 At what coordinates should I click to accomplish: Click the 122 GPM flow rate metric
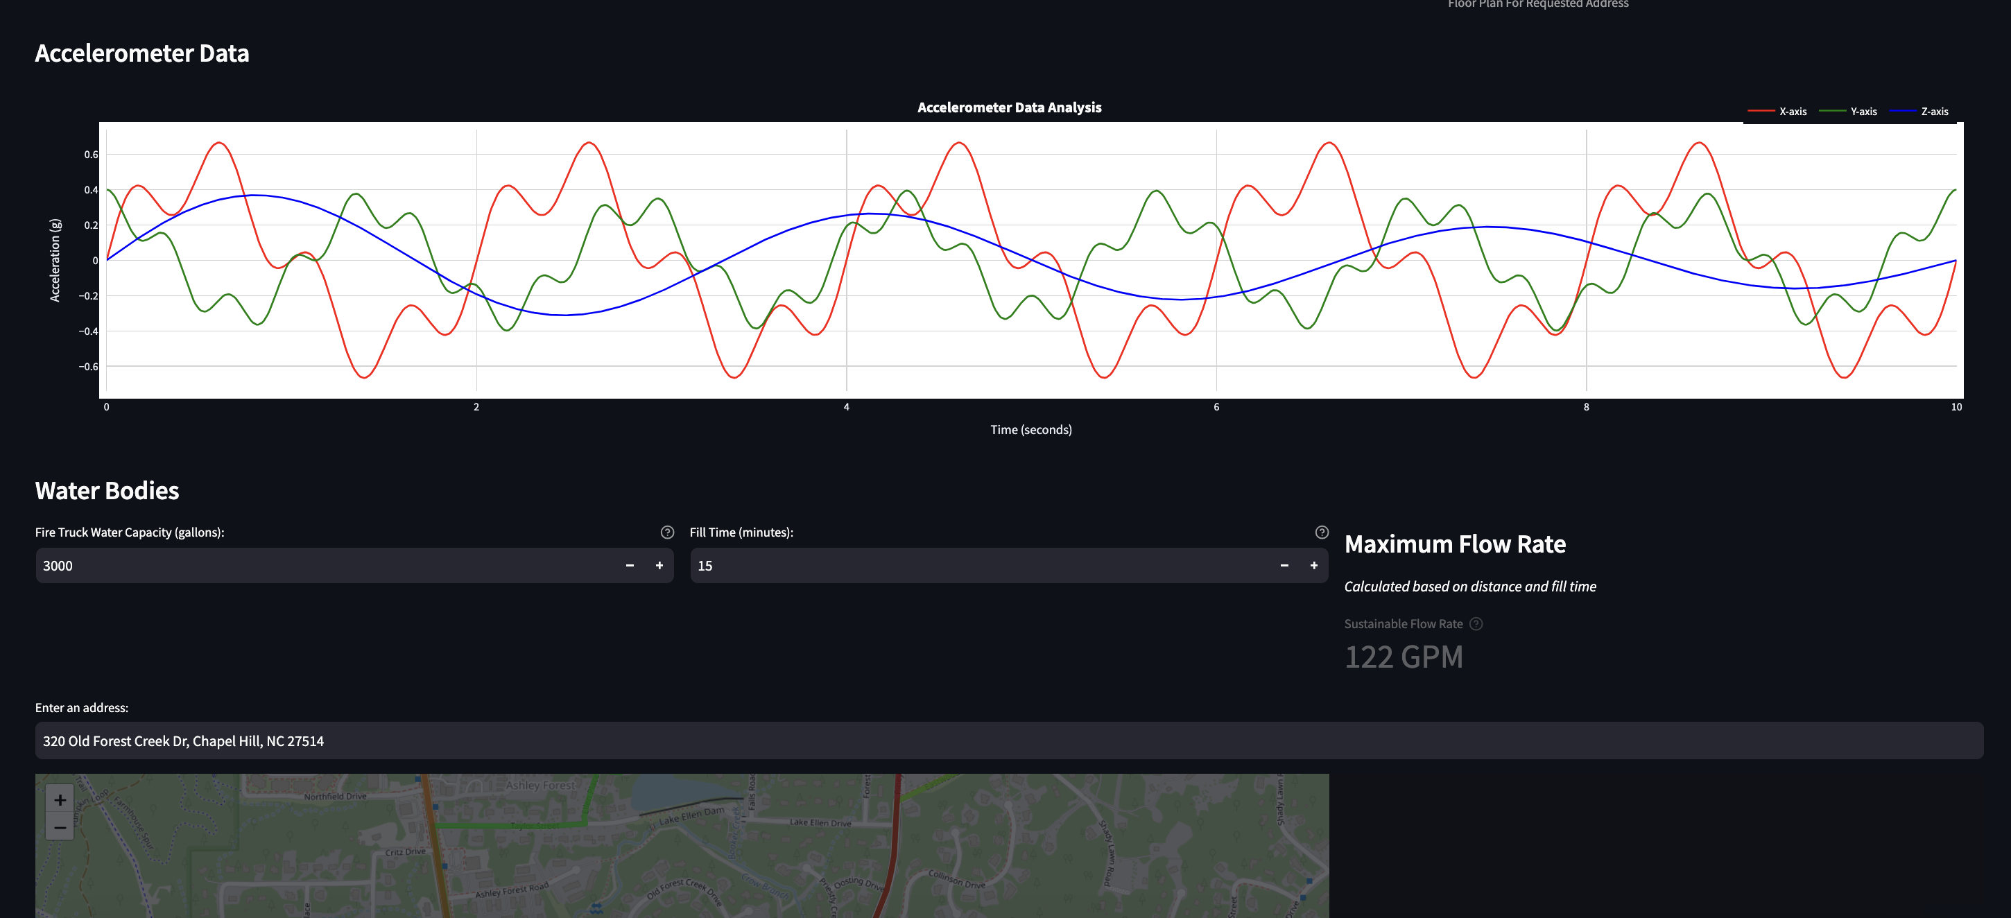[1403, 657]
